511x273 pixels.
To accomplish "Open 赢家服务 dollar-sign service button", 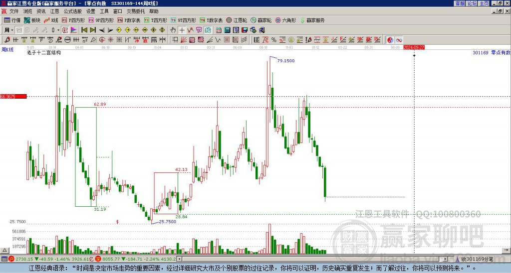I will [312, 20].
